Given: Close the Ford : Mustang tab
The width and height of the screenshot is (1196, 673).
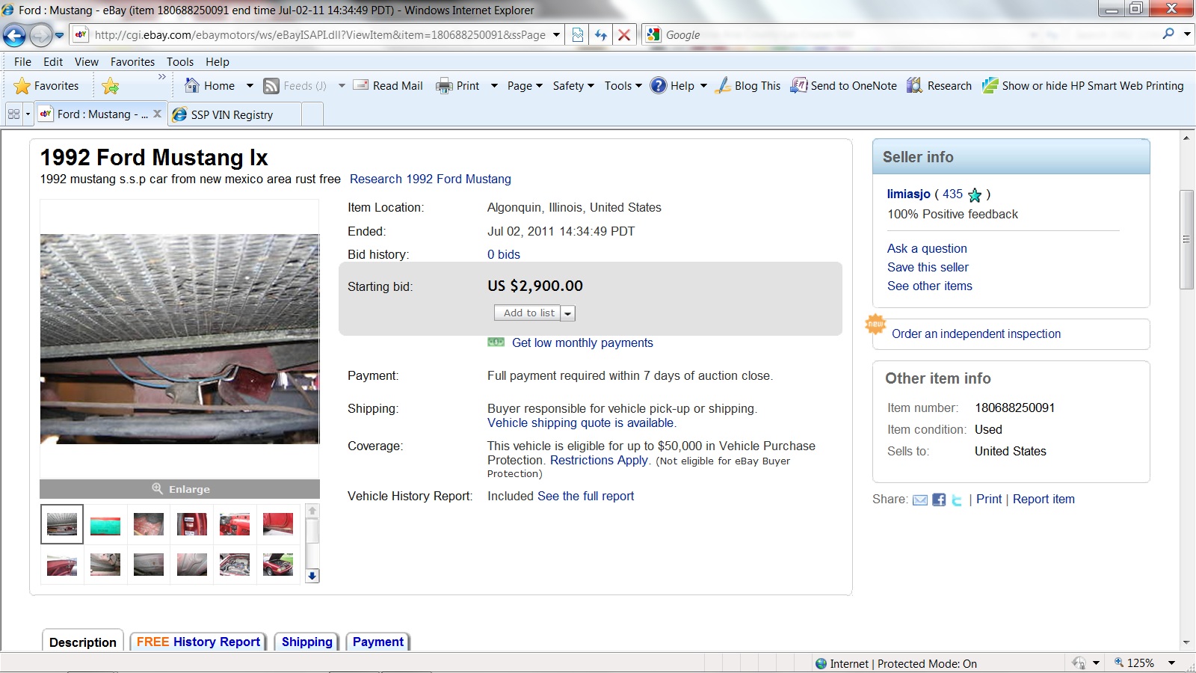Looking at the screenshot, I should [157, 114].
